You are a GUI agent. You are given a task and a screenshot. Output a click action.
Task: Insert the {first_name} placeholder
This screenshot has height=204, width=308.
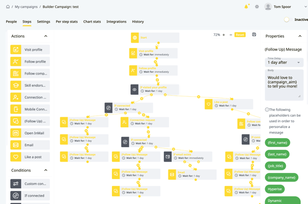click(277, 143)
